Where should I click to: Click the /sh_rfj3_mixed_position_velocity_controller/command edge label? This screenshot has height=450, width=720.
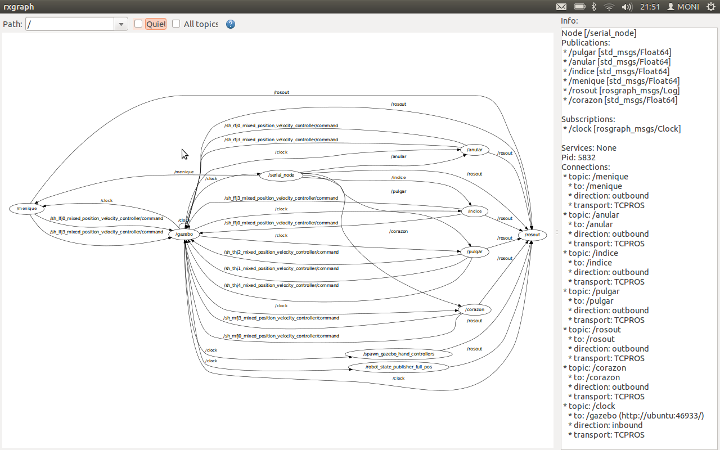pyautogui.click(x=281, y=139)
